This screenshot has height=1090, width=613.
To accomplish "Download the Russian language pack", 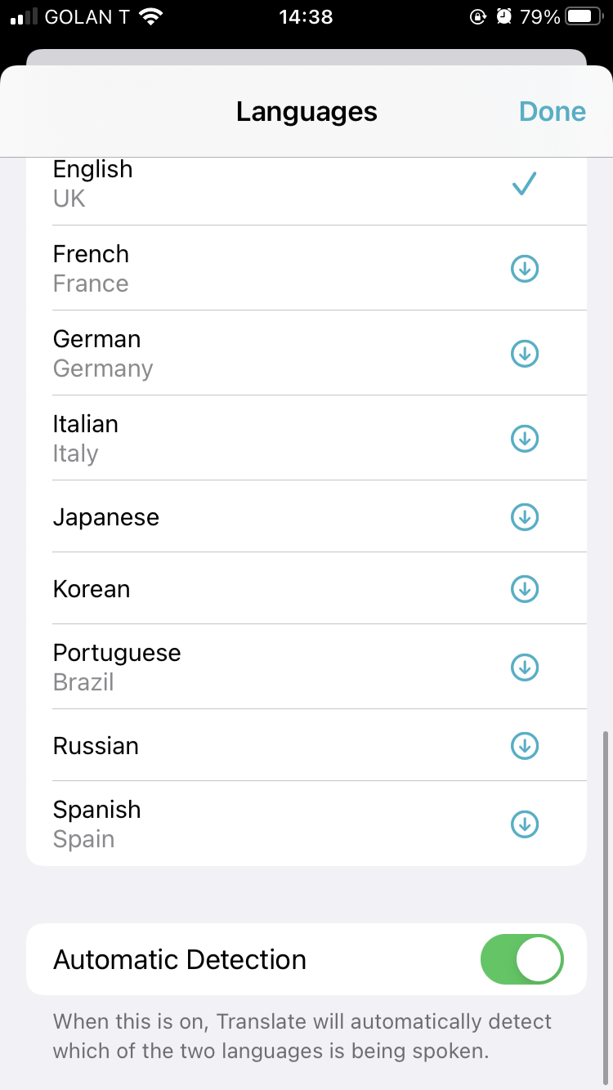I will click(x=524, y=745).
